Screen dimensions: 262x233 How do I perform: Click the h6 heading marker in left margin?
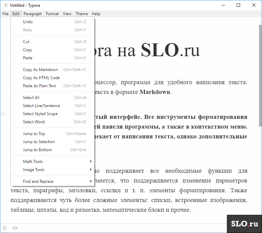pos(3,114)
